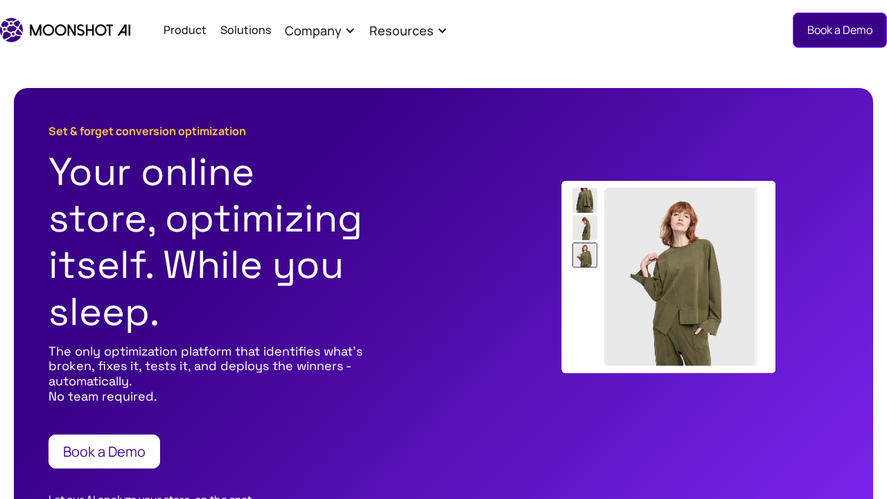Click the word 'sleep.' in the headline
Image resolution: width=887 pixels, height=499 pixels.
[104, 313]
